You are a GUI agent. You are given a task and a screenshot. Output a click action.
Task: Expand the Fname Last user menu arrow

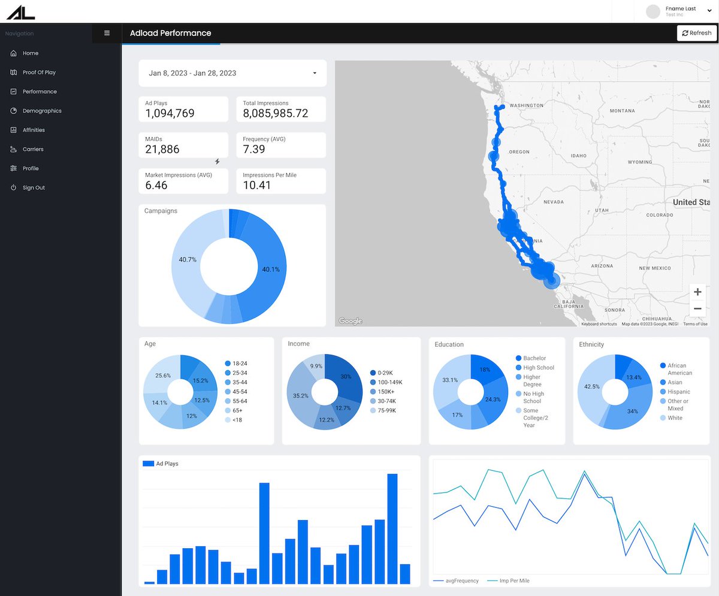[709, 11]
